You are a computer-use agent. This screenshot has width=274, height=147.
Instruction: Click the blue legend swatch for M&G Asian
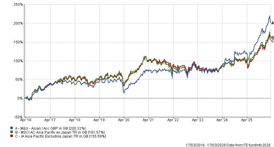coord(11,128)
